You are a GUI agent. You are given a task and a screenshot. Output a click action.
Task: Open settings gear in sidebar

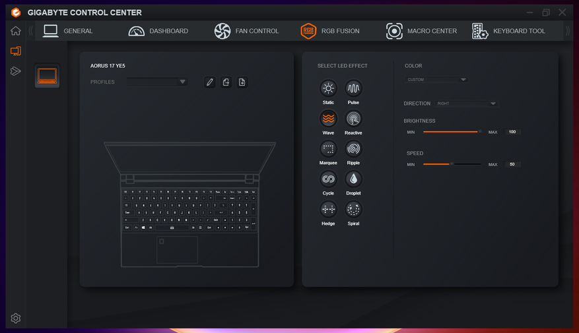click(x=15, y=318)
